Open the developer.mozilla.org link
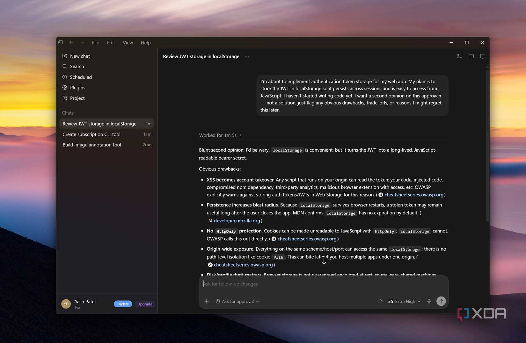This screenshot has height=343, width=526. [x=237, y=220]
